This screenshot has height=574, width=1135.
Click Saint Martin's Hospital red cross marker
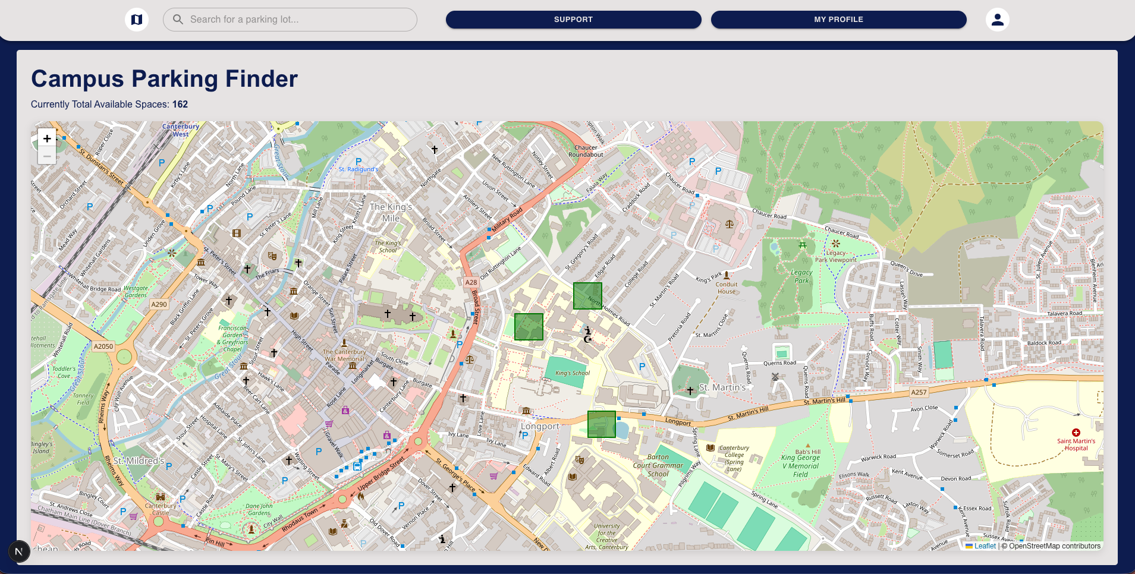pos(1076,433)
